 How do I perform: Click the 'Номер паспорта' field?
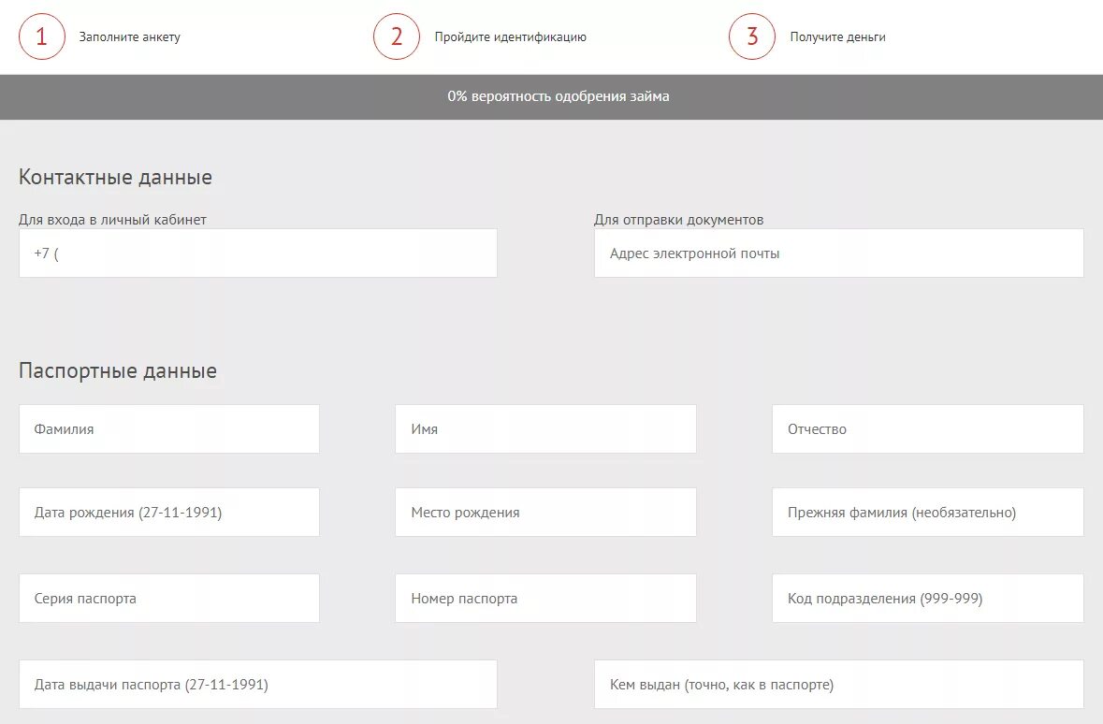pos(545,598)
